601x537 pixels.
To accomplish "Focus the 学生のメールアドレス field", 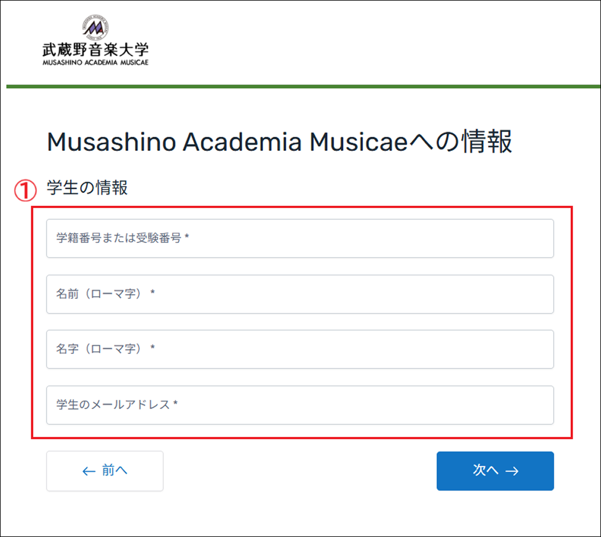I will pos(300,405).
